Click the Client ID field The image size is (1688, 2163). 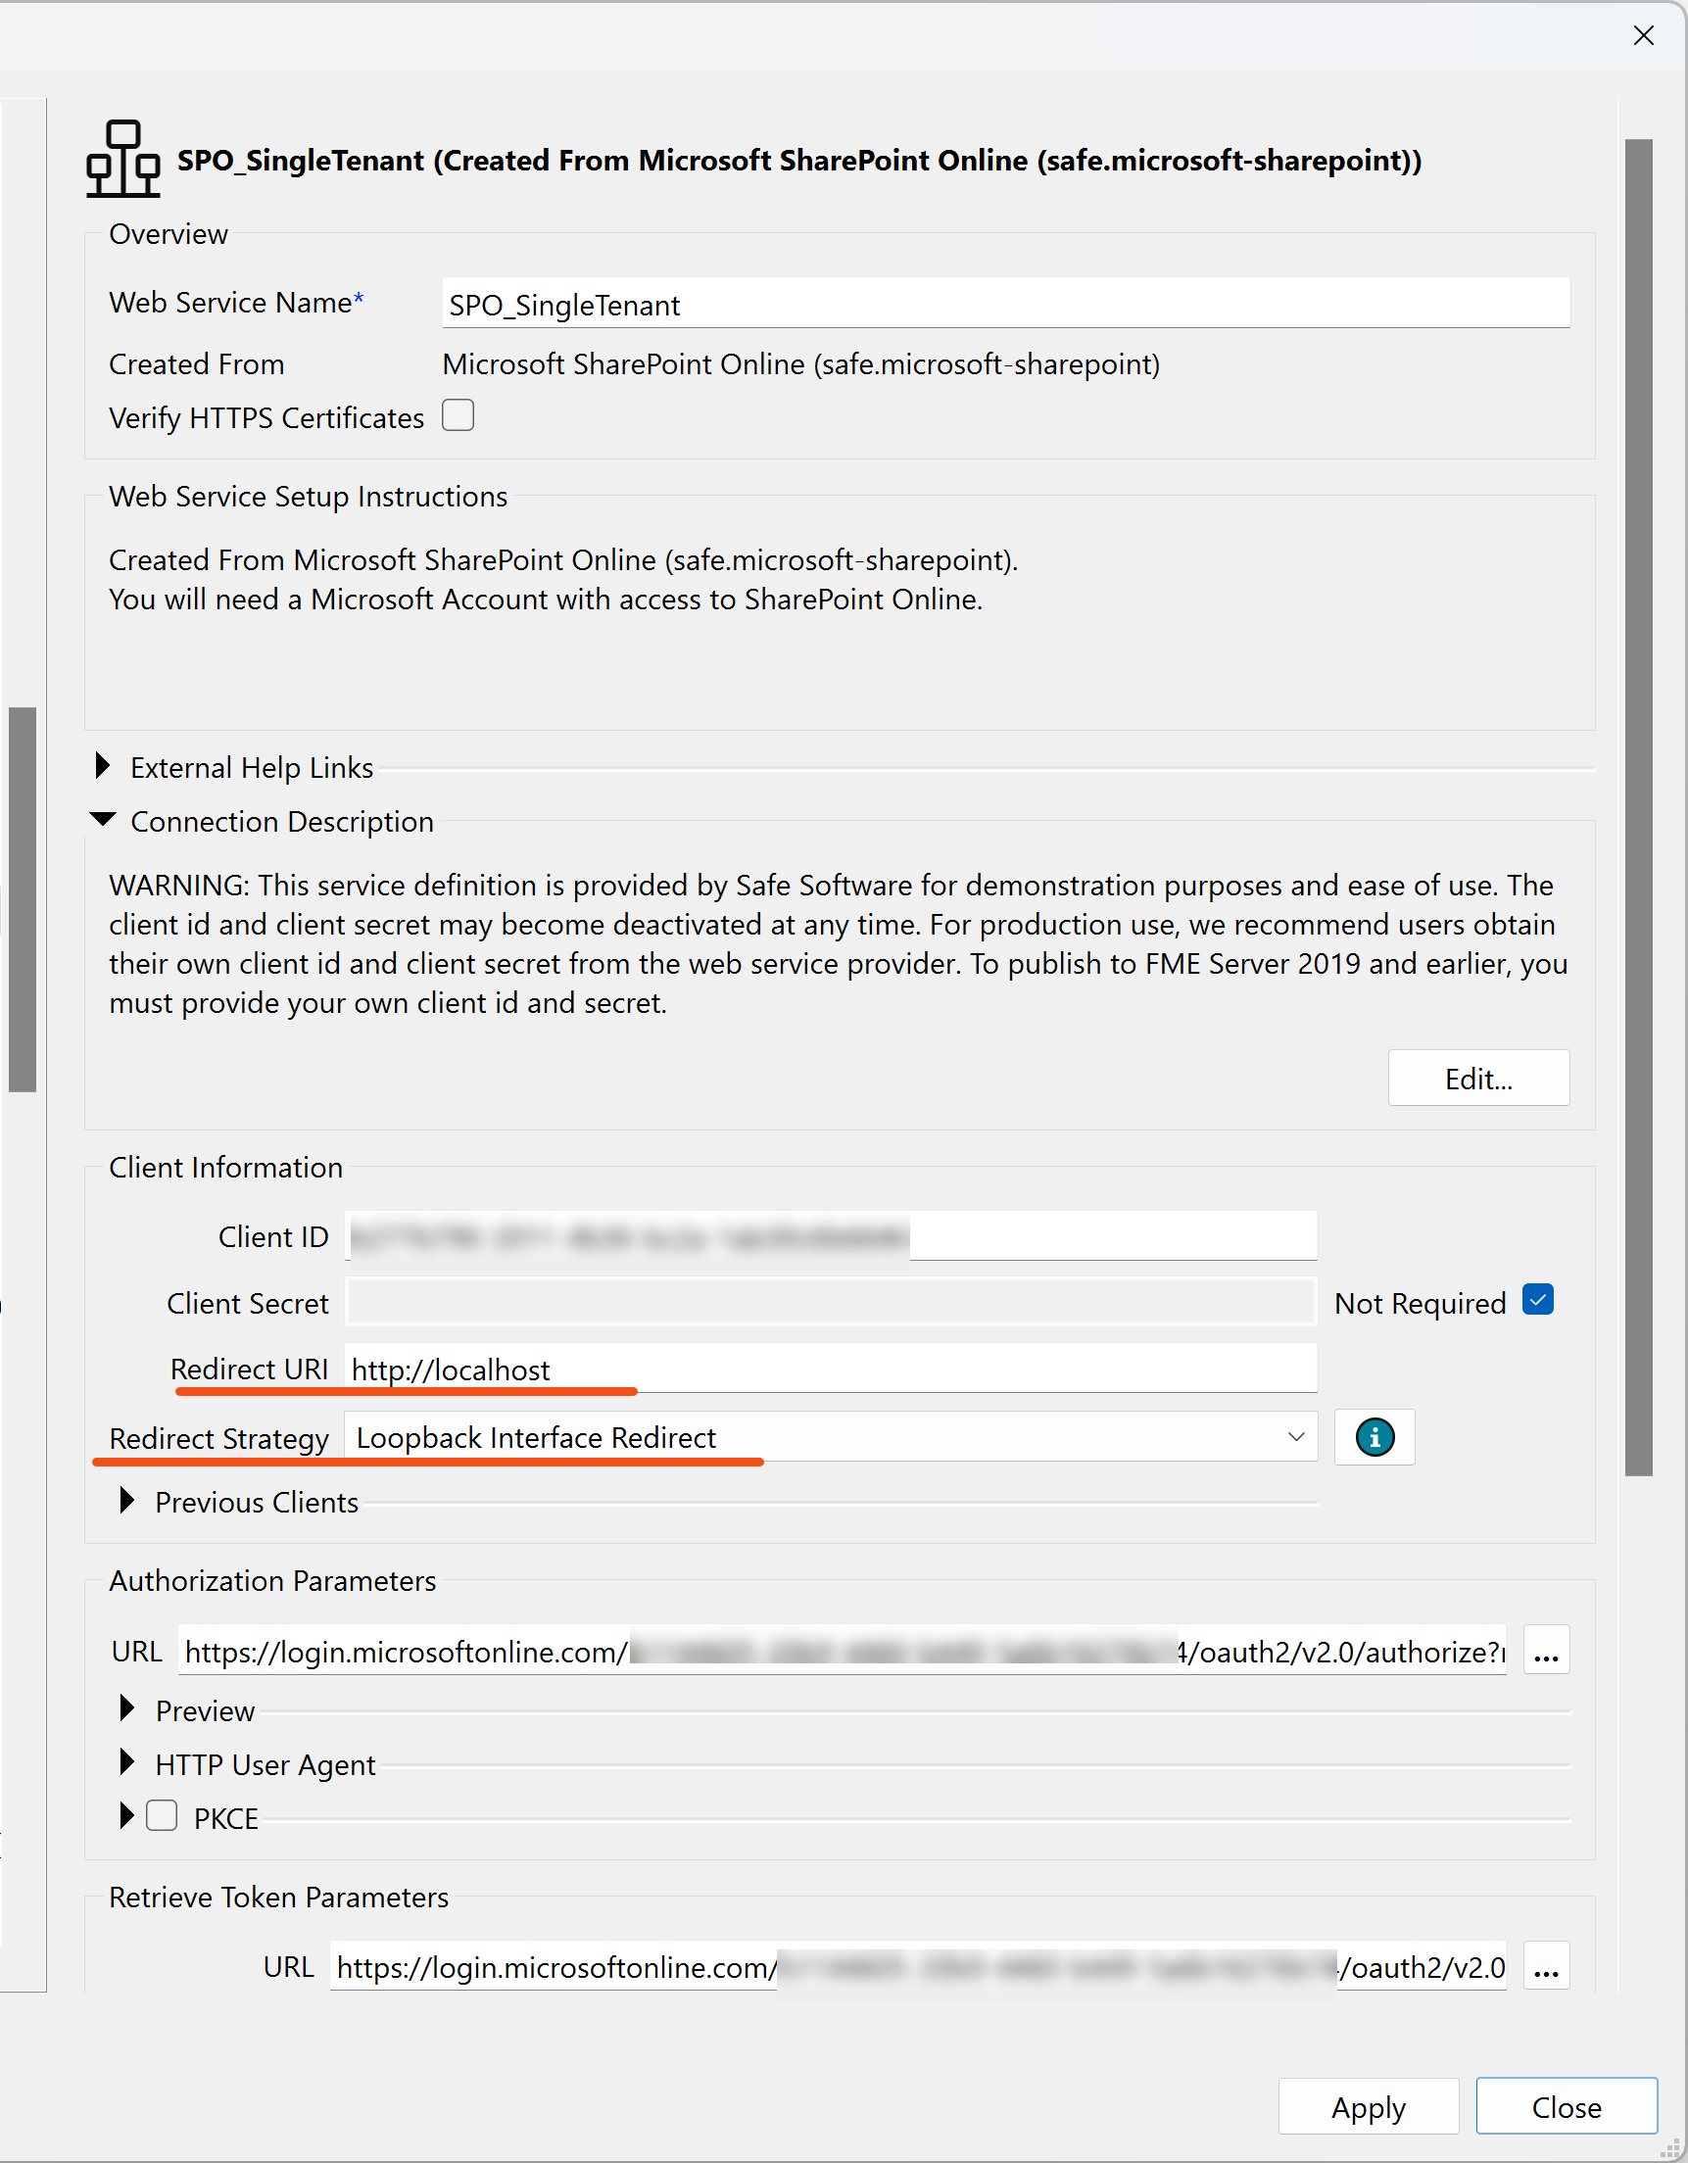[x=830, y=1236]
